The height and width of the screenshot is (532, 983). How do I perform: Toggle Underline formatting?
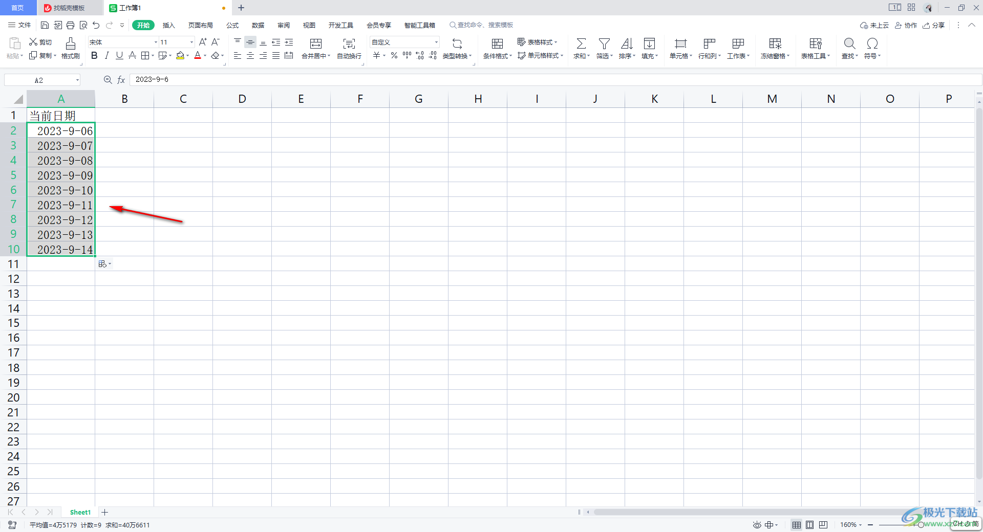pos(119,55)
